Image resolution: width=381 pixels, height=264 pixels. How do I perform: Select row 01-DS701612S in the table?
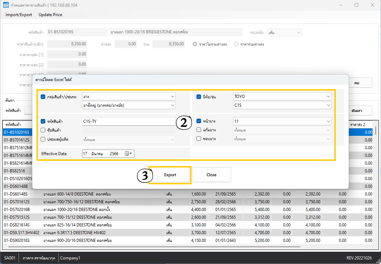(16, 202)
